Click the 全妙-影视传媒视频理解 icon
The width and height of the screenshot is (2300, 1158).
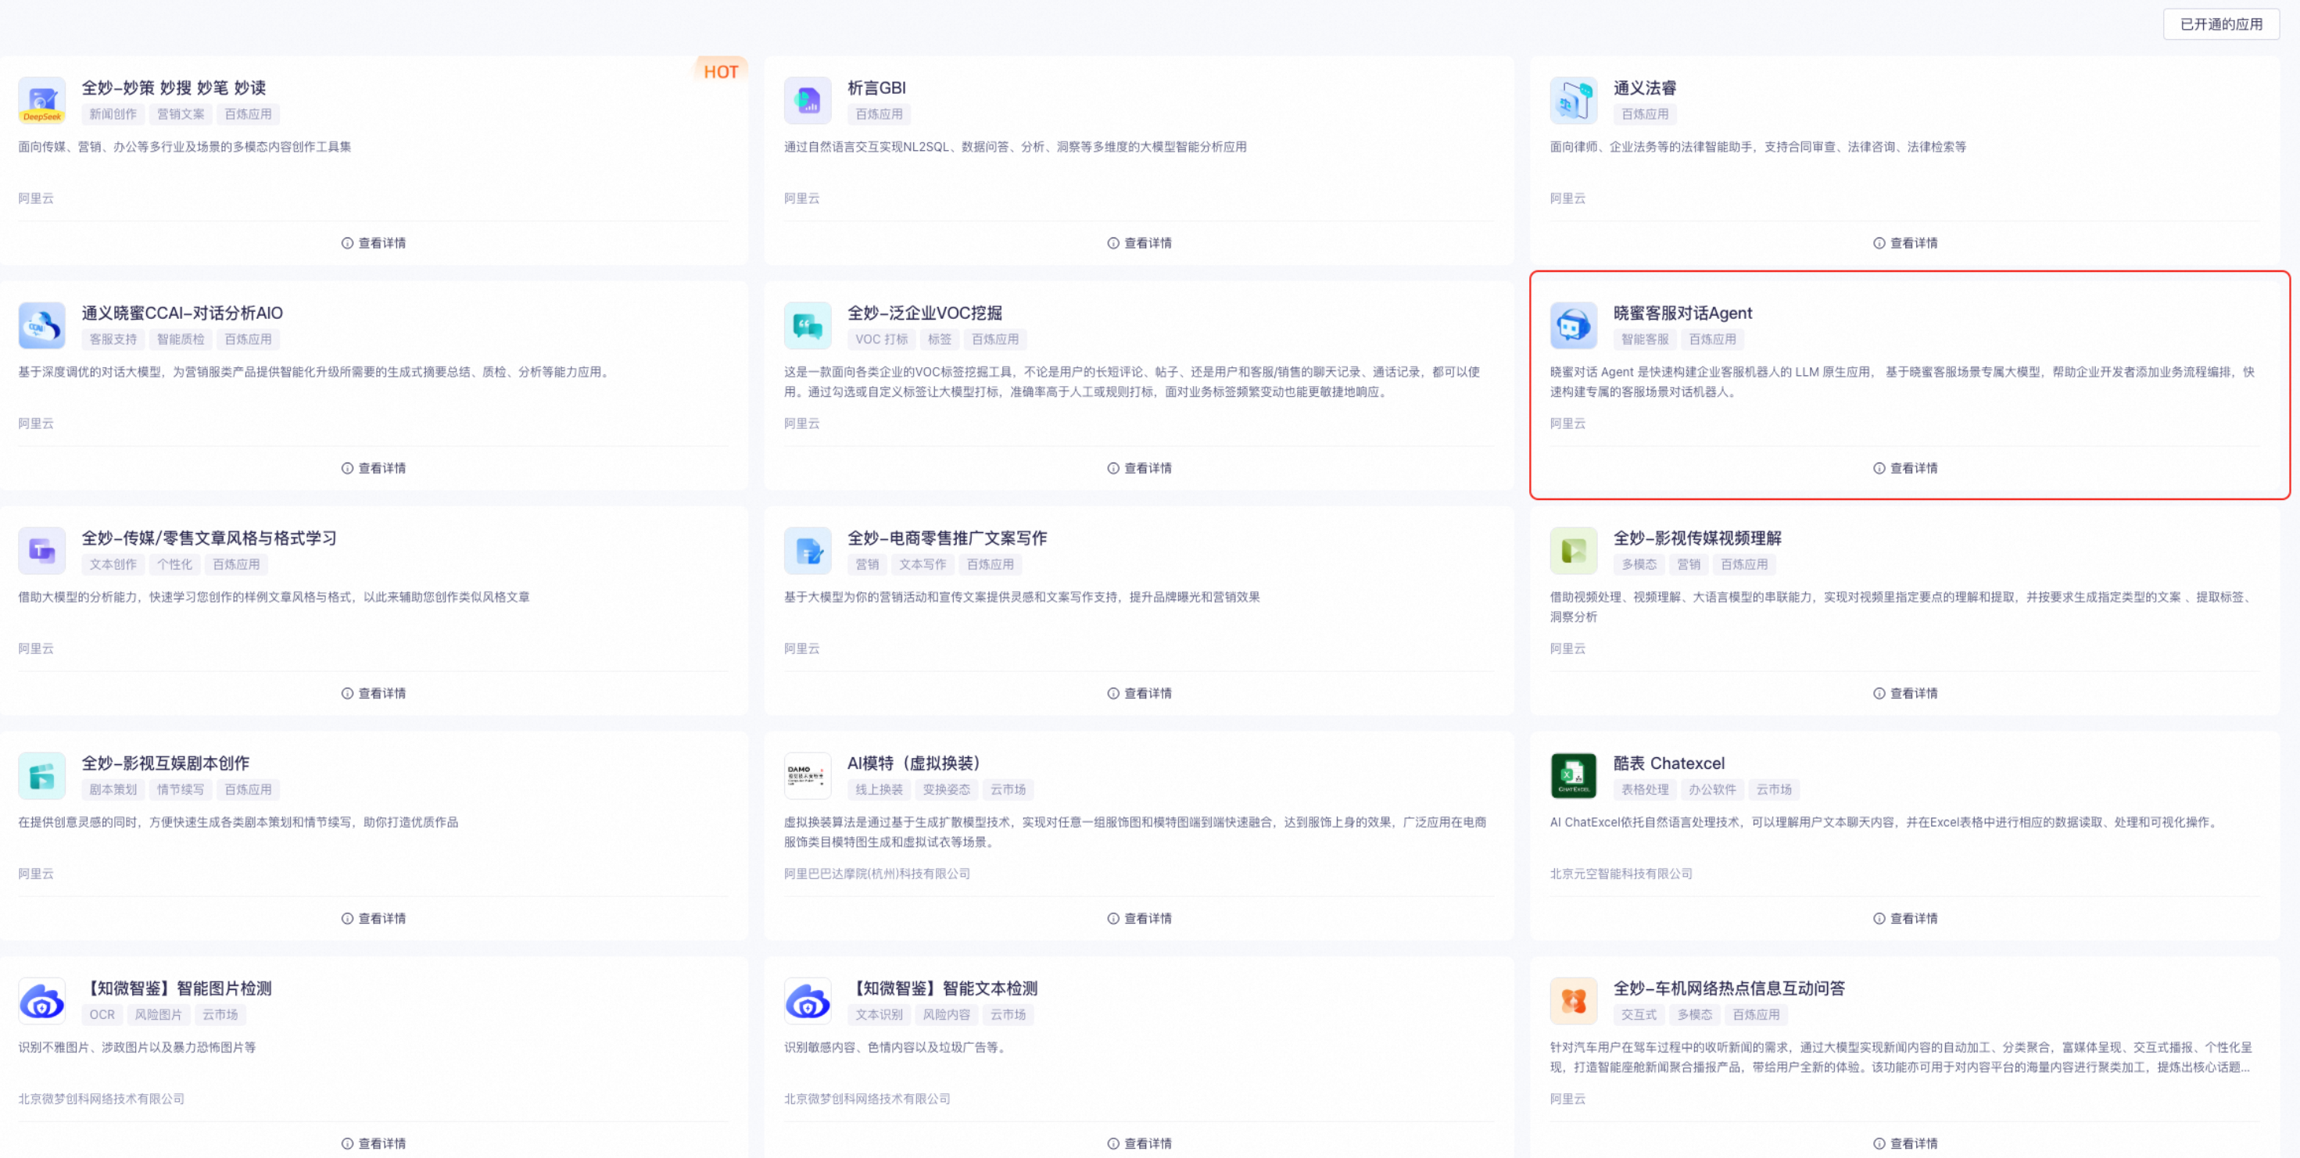[x=1573, y=550]
